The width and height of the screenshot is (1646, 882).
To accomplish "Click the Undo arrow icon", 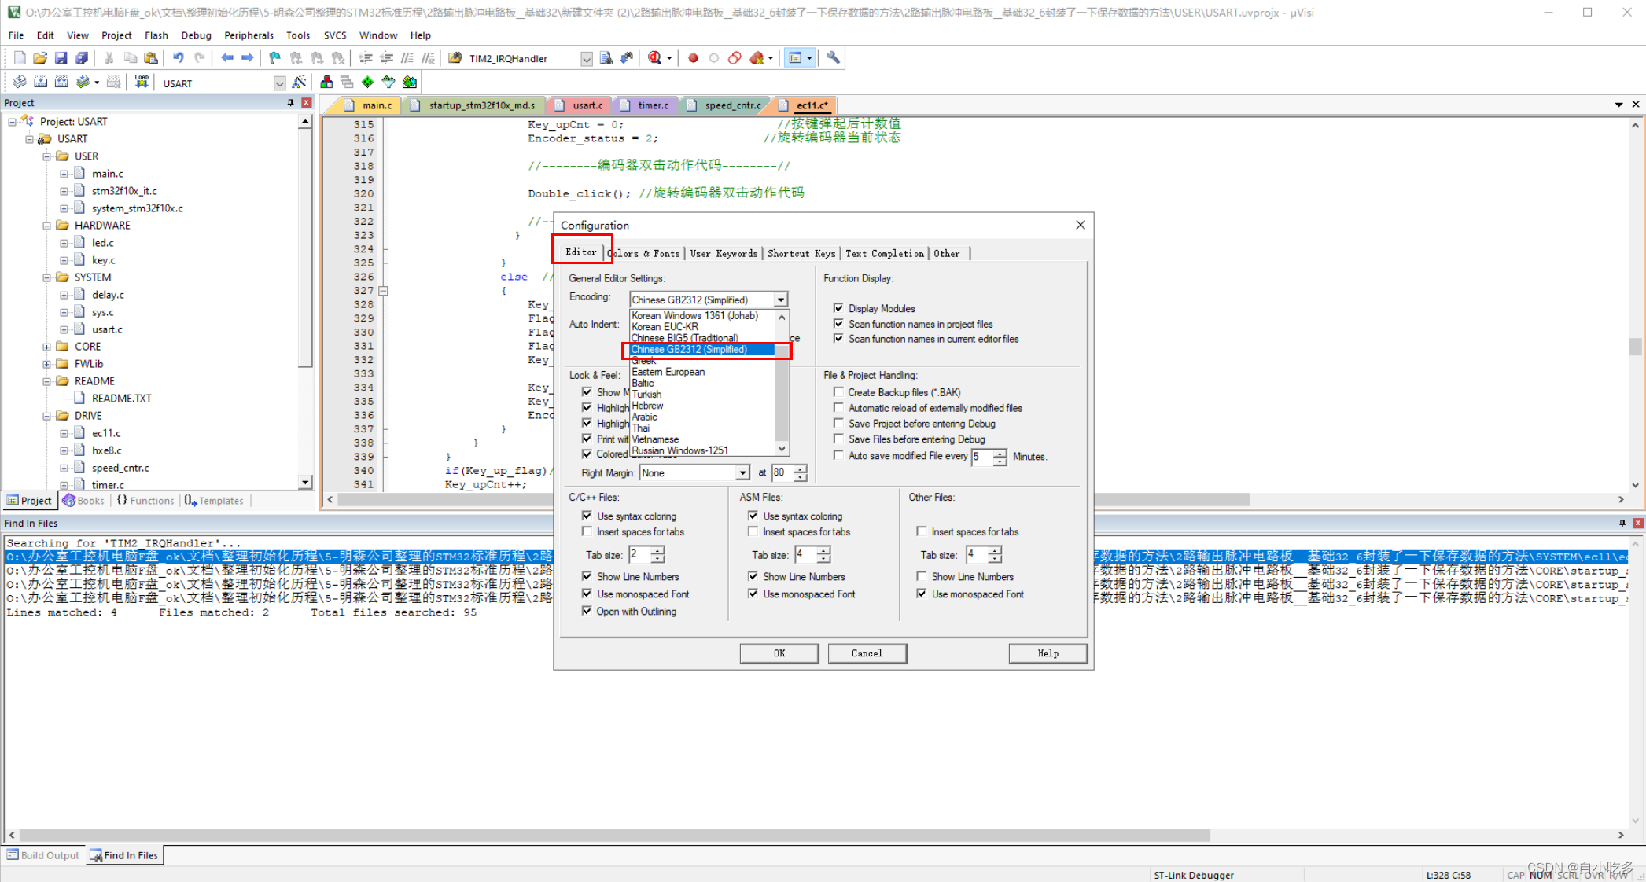I will pyautogui.click(x=179, y=58).
